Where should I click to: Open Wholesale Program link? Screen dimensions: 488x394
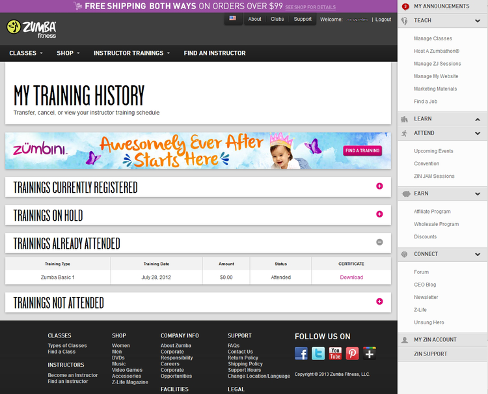click(x=437, y=224)
